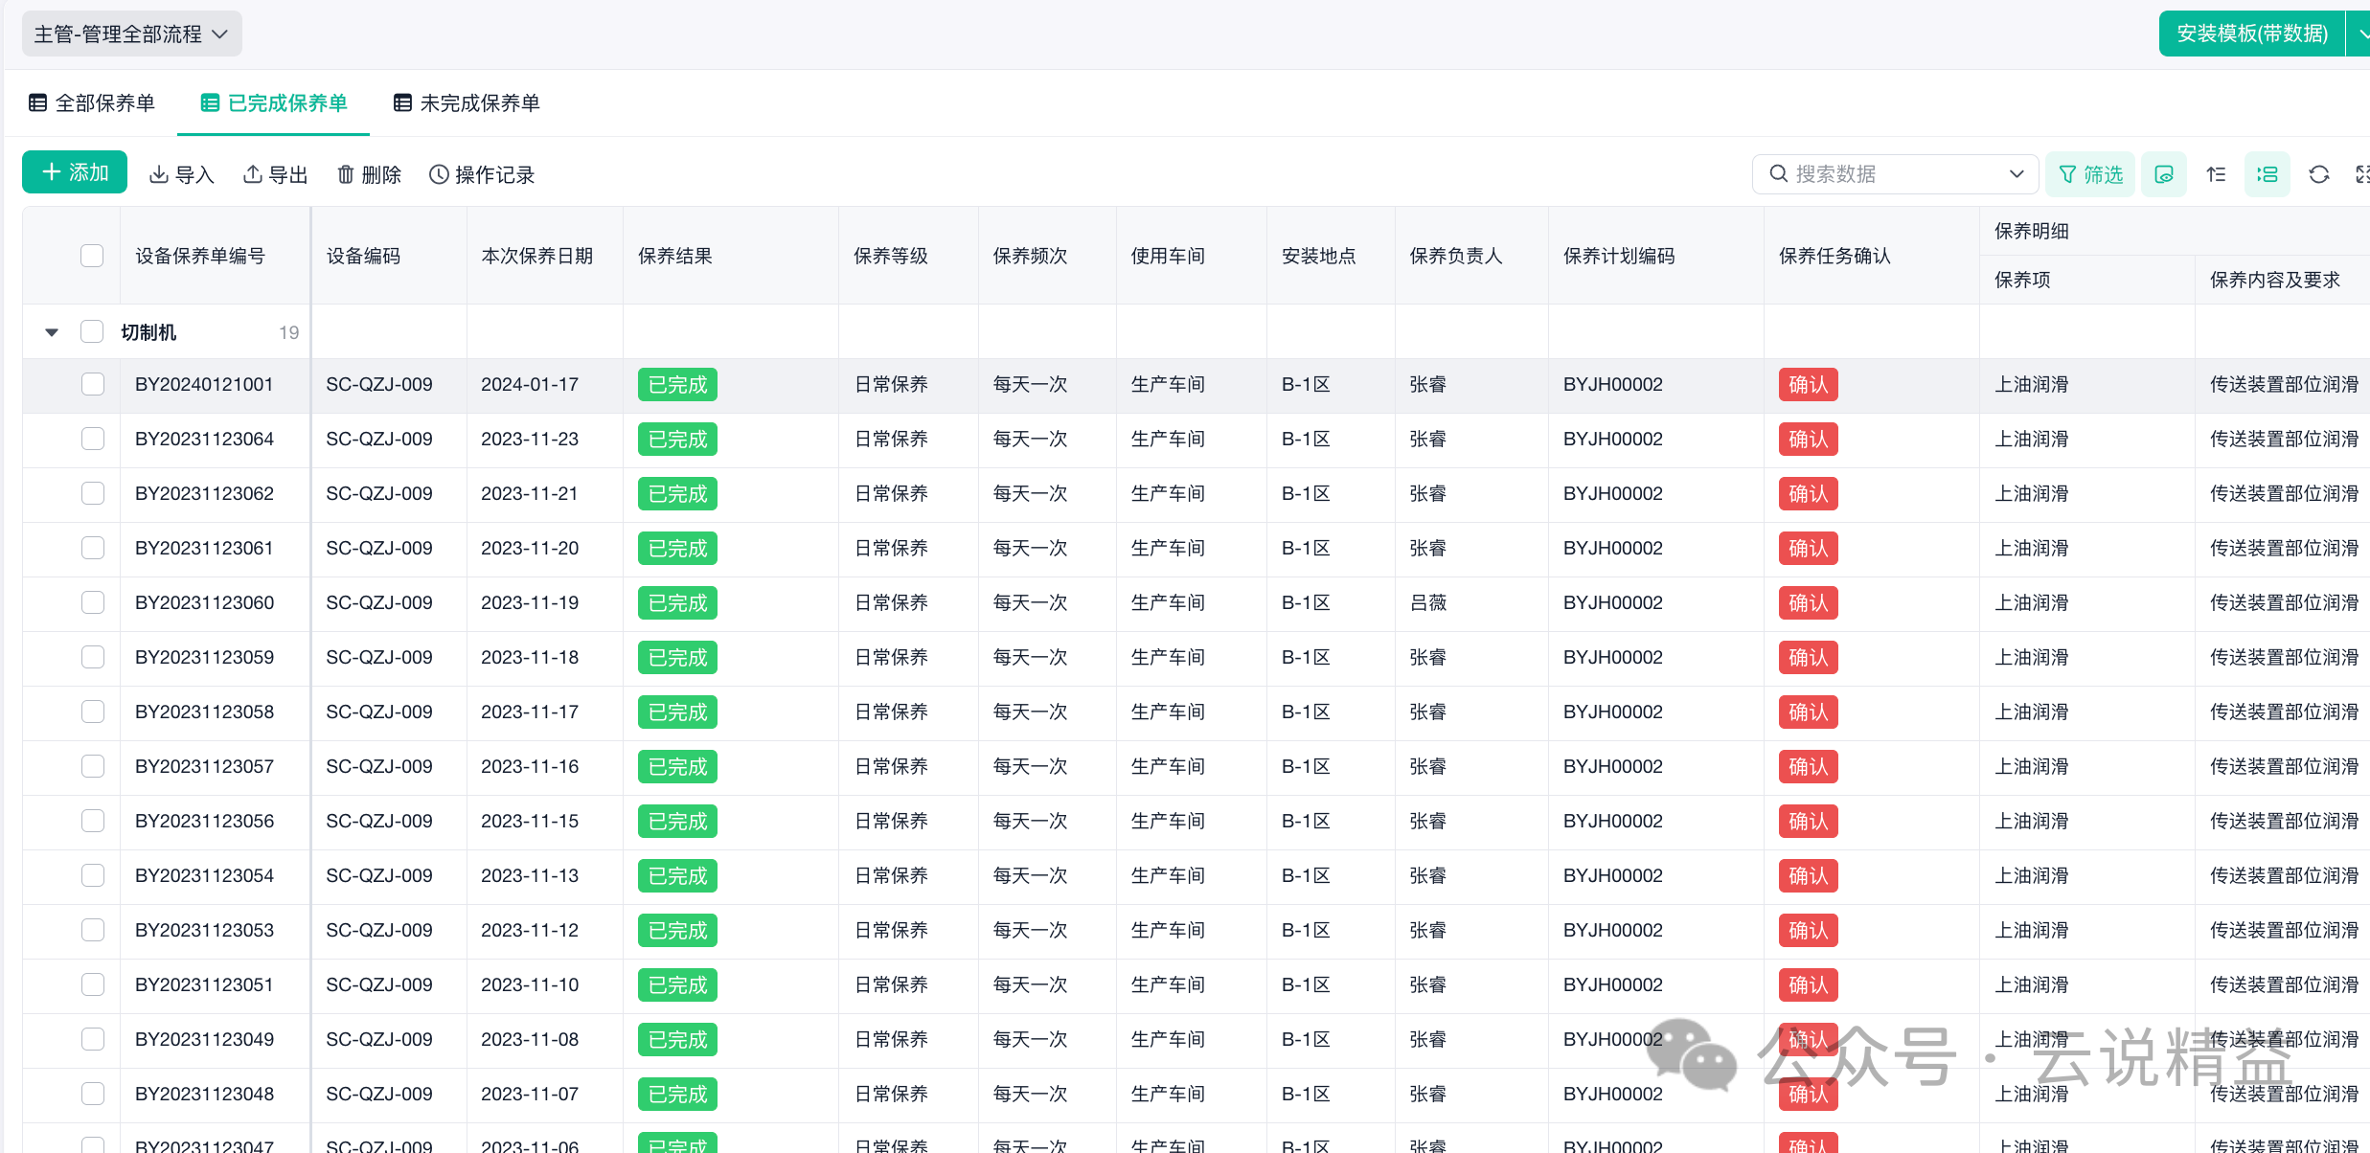Select the checkbox for BY20231123060
2370x1153 pixels.
tap(93, 602)
